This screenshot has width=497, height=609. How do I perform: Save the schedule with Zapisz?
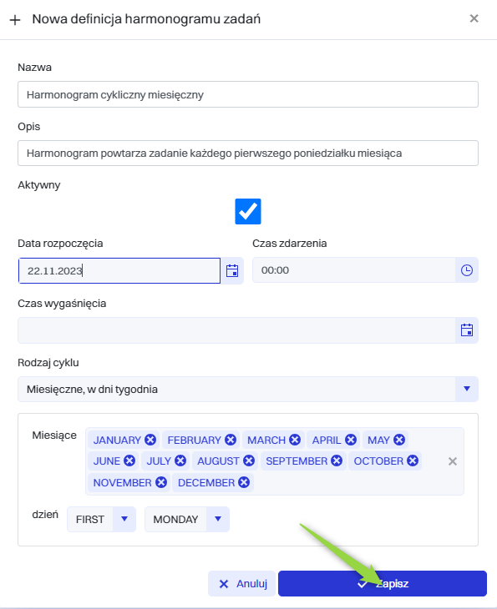[x=383, y=583]
